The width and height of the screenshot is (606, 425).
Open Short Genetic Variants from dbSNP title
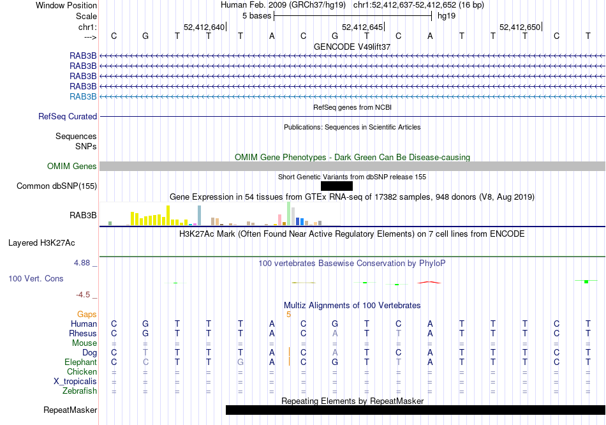coord(352,177)
